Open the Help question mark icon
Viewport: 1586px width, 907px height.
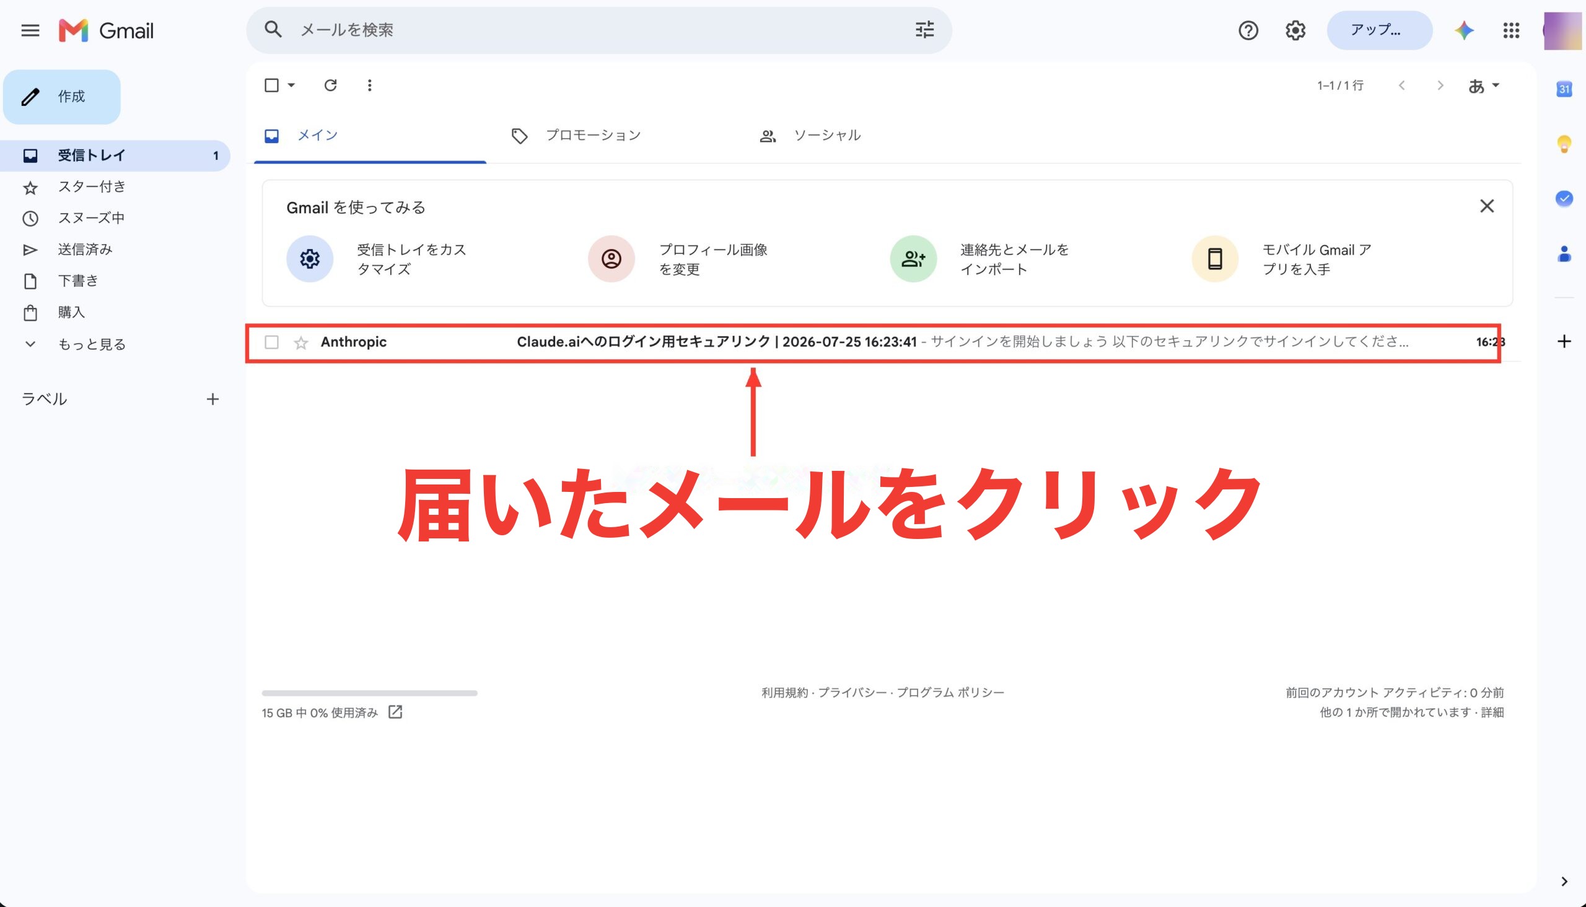click(x=1248, y=30)
